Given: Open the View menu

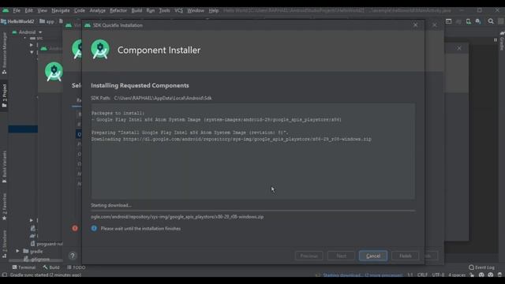Looking at the screenshot, I should coord(42,10).
